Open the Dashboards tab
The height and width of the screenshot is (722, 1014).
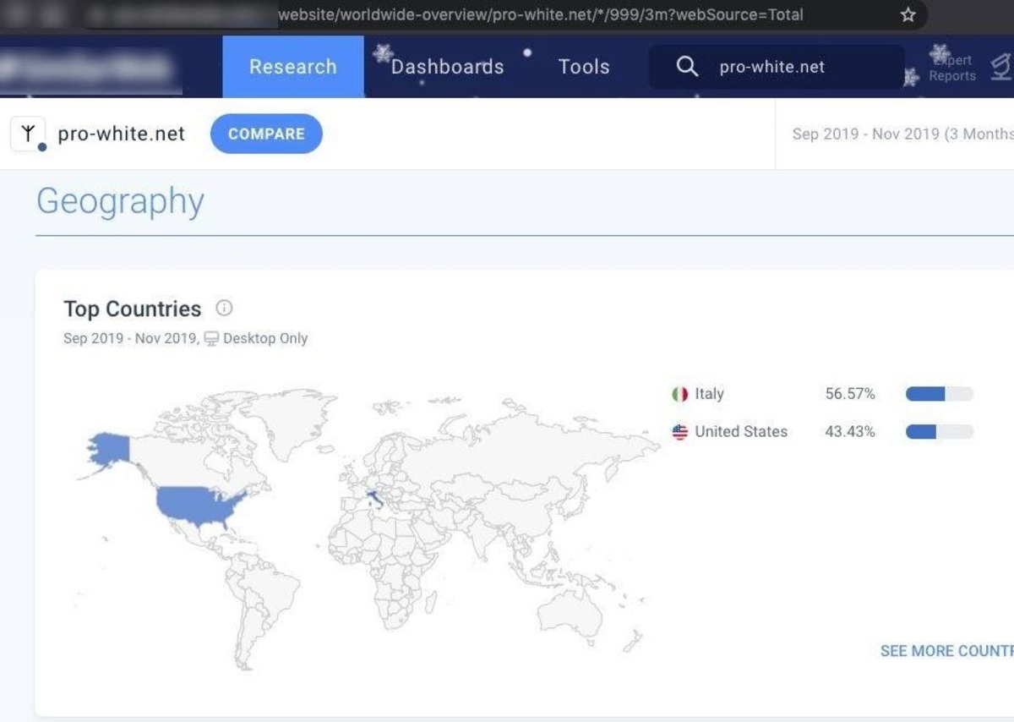tap(447, 67)
